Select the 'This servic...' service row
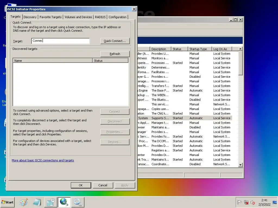Viewport: 278px width, 208px height. click(185, 104)
